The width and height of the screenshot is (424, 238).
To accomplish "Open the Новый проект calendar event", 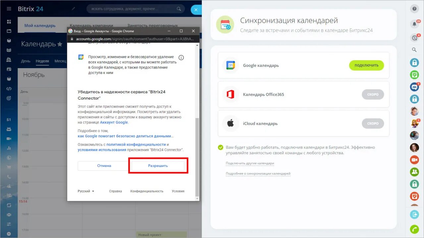I will click(161, 235).
